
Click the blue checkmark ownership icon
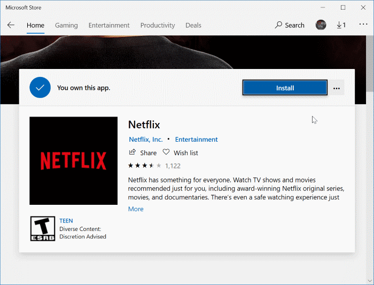(x=40, y=87)
